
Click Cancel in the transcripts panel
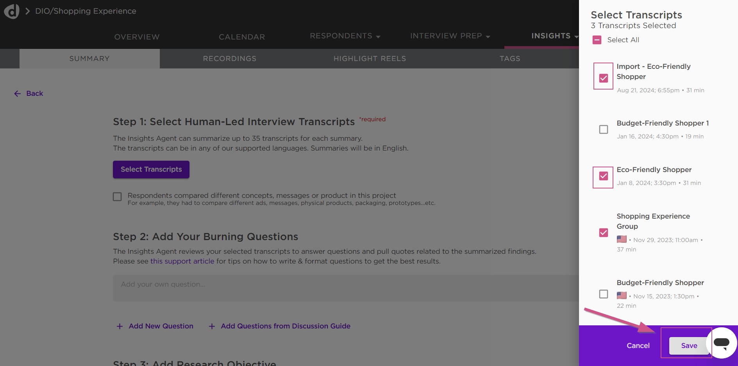(638, 346)
